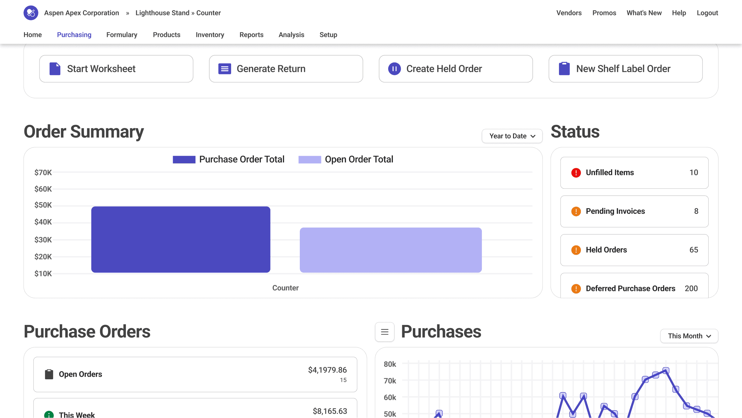Open the hamburger menu beside Purchases
This screenshot has height=418, width=742.
[385, 332]
